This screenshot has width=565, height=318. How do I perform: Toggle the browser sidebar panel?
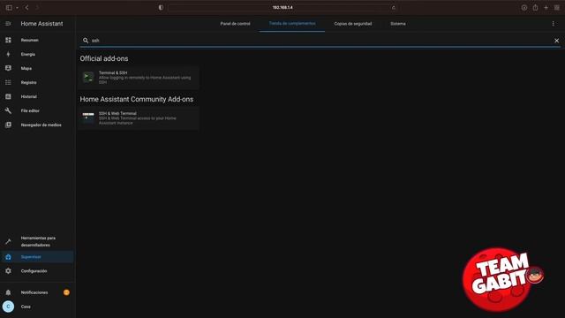click(x=9, y=7)
